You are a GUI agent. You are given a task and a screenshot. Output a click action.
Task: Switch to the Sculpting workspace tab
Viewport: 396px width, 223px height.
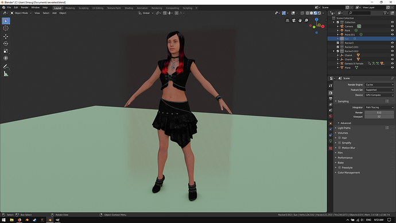coord(83,8)
